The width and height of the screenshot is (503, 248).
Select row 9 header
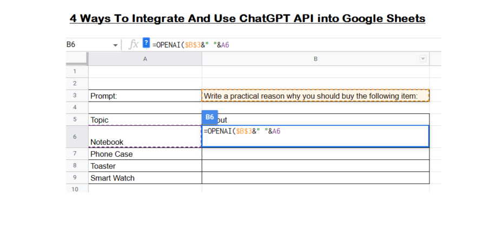(x=77, y=177)
